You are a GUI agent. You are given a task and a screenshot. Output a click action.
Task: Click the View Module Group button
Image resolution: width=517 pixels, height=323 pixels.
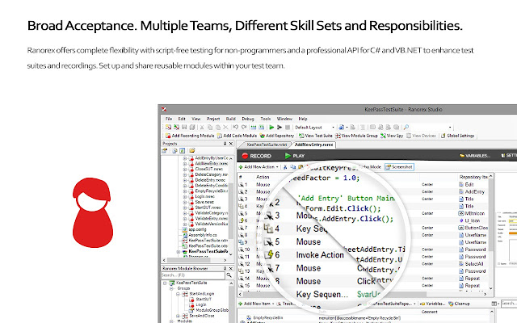(356, 136)
